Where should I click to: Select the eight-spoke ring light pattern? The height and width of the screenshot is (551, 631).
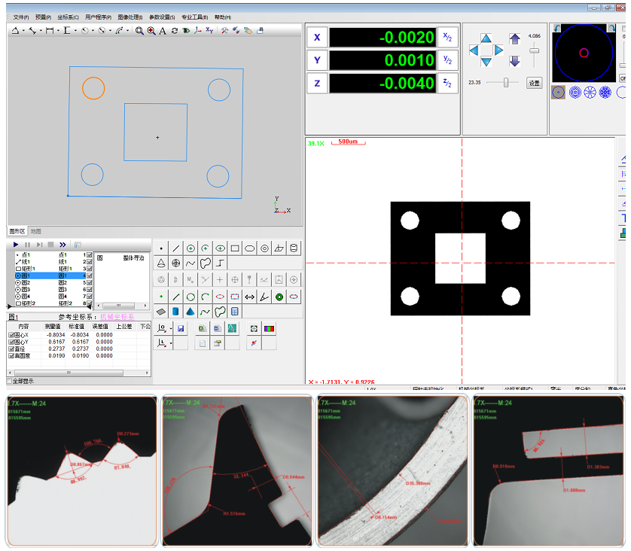pos(590,93)
